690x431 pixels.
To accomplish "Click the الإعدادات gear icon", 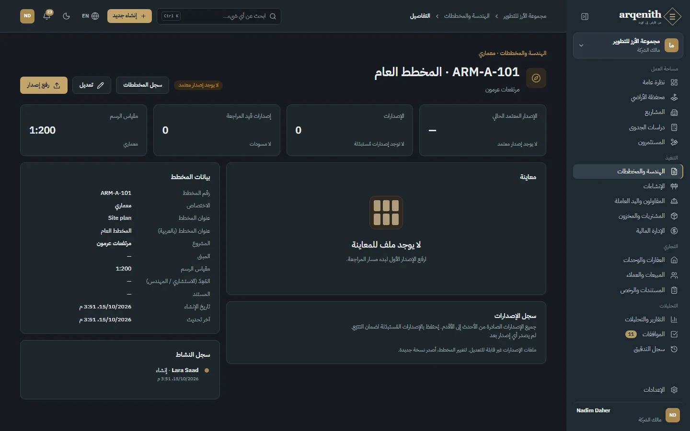I will (674, 390).
